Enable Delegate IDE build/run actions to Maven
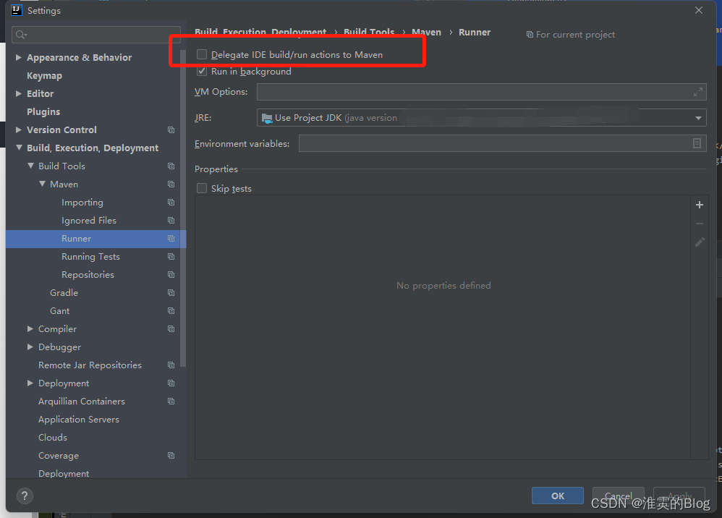Image resolution: width=722 pixels, height=518 pixels. [202, 54]
